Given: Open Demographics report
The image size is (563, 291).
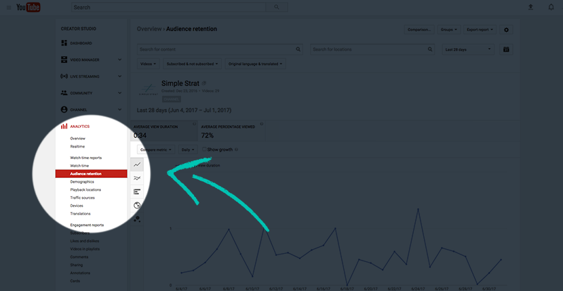Looking at the screenshot, I should click(x=82, y=181).
